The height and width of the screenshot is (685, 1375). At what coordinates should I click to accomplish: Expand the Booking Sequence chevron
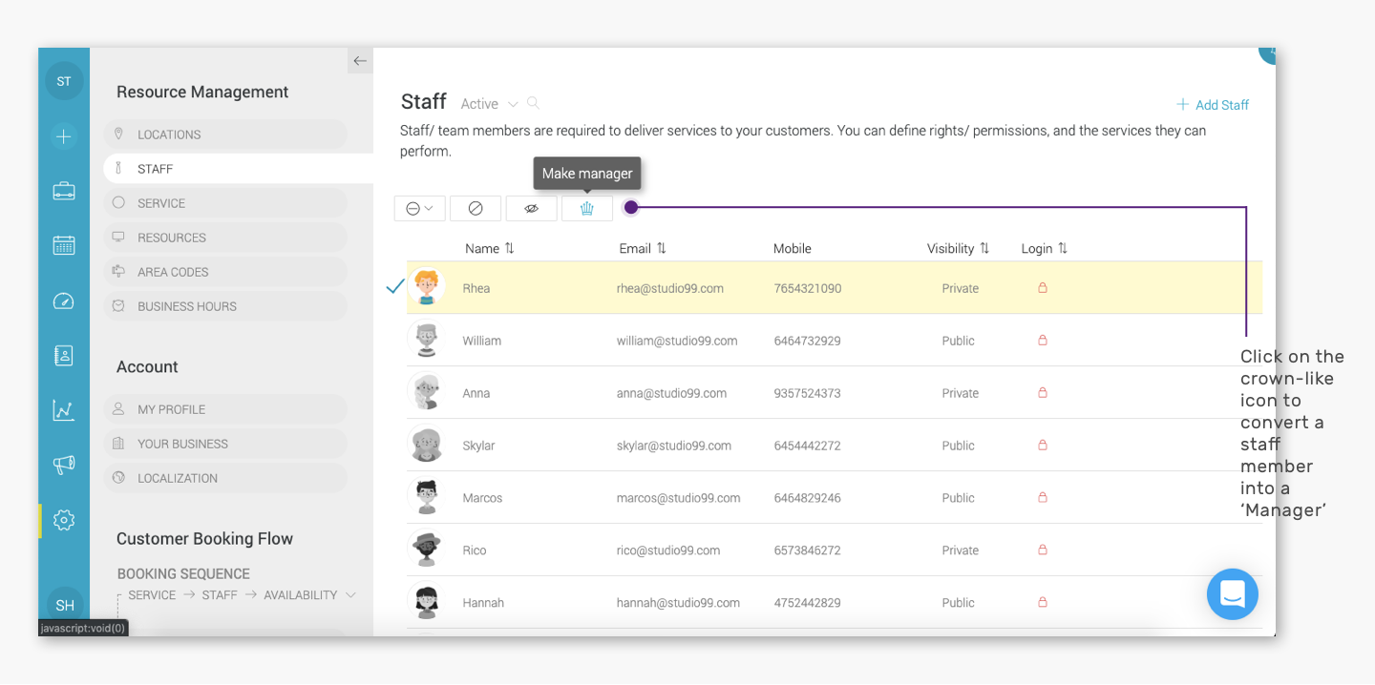point(351,594)
